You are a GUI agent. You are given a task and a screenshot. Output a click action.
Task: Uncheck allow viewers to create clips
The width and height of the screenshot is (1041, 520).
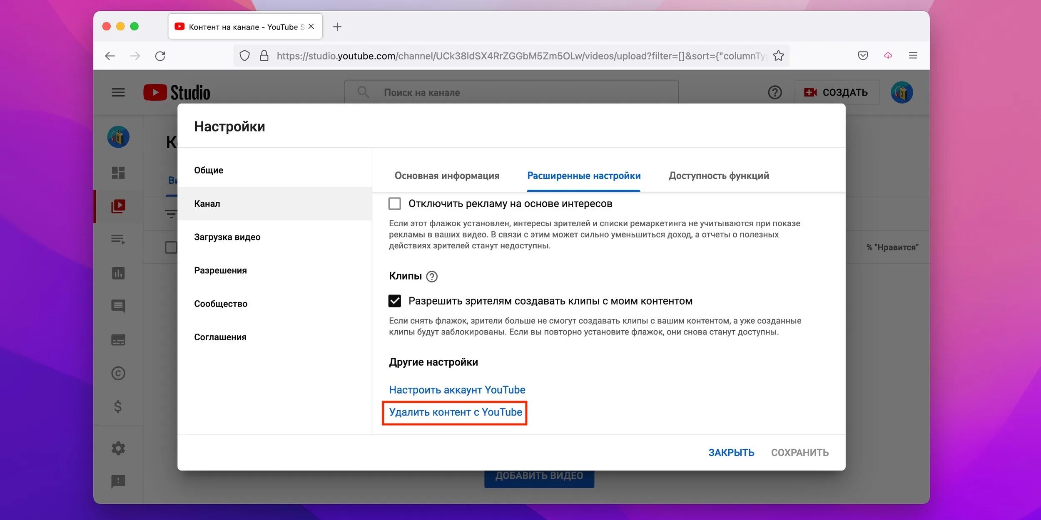point(394,301)
